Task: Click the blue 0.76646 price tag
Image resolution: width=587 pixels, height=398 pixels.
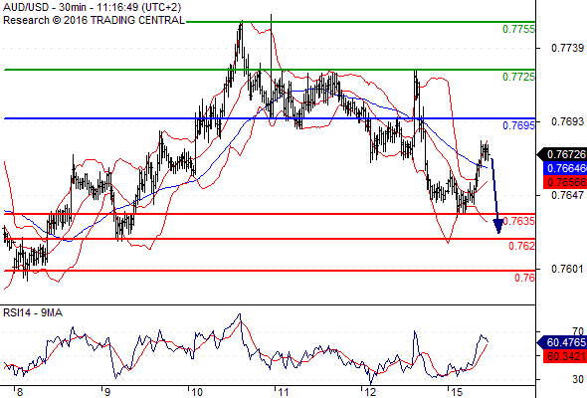Action: (564, 168)
